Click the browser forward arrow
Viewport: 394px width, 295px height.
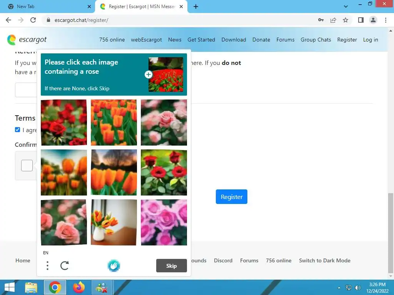[21, 20]
